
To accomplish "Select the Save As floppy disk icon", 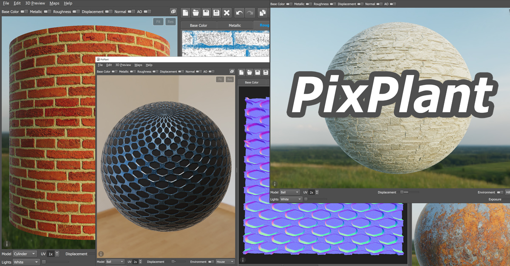I will coord(216,13).
